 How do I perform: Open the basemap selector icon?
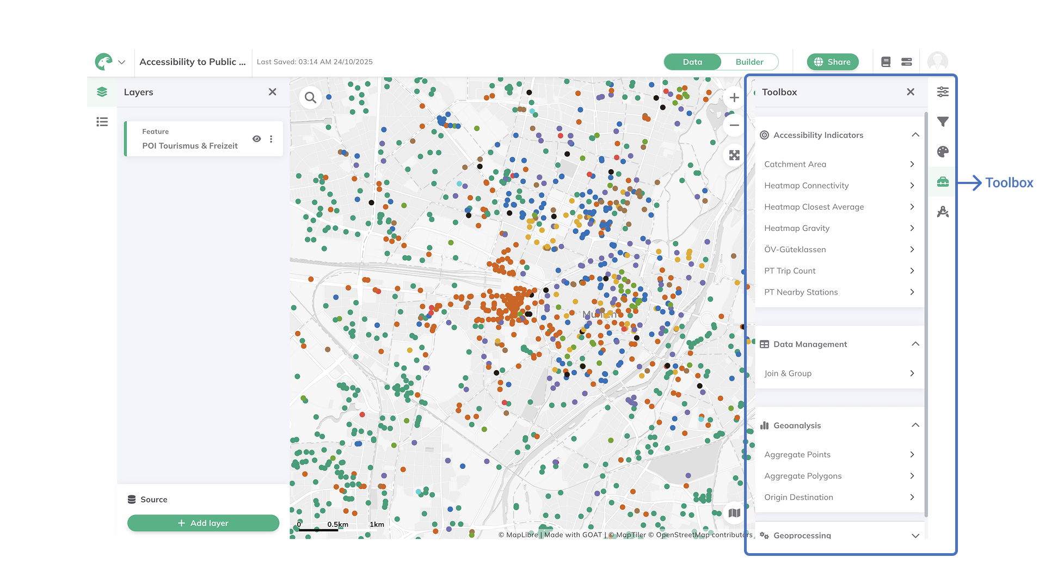tap(734, 512)
